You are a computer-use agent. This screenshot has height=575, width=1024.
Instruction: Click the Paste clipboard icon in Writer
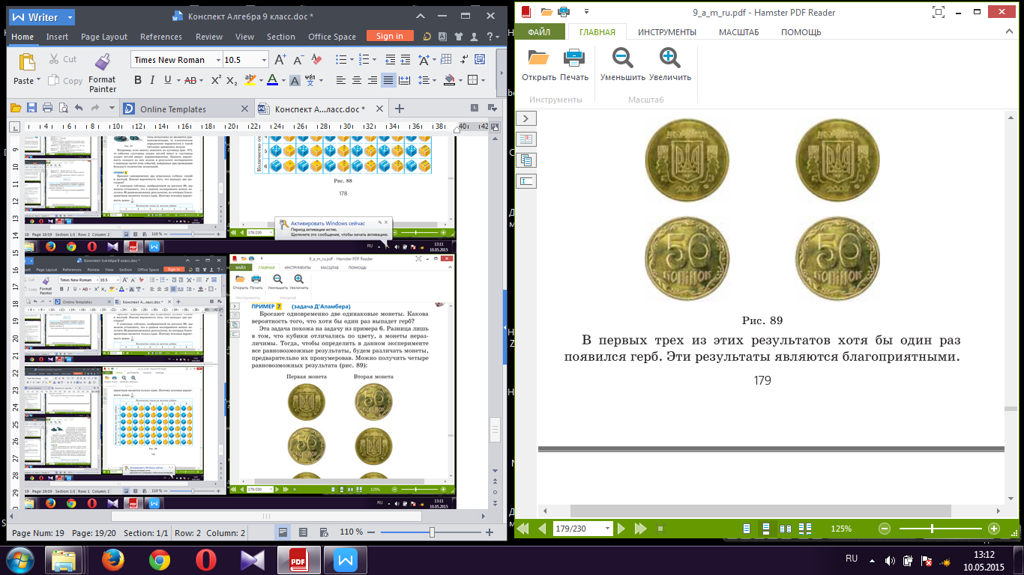tap(26, 62)
